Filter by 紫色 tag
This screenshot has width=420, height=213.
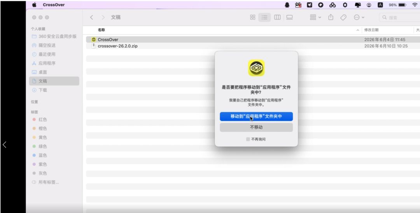(40, 165)
